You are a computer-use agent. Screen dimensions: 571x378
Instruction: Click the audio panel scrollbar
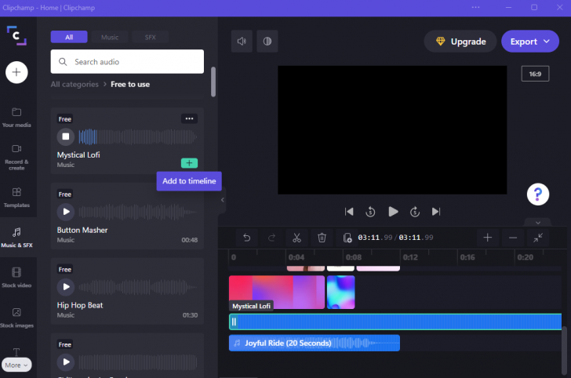[x=213, y=82]
